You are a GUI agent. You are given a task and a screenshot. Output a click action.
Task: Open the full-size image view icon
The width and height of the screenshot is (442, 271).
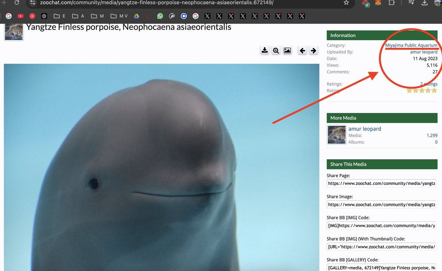(287, 50)
